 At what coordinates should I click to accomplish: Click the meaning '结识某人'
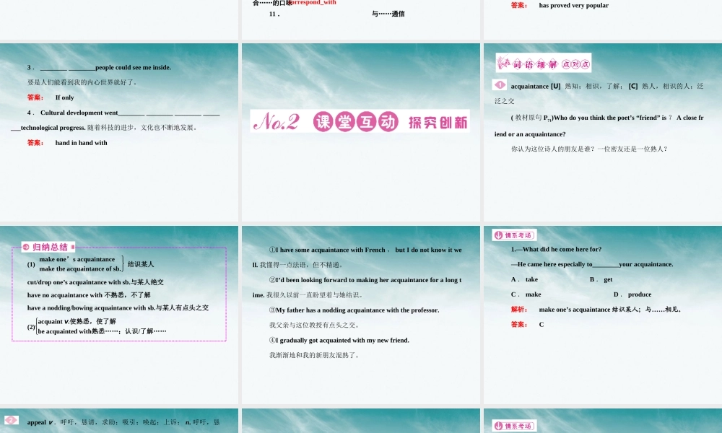141,264
